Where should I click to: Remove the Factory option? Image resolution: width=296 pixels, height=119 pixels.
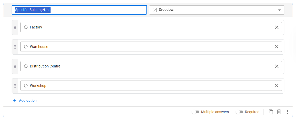(276, 27)
